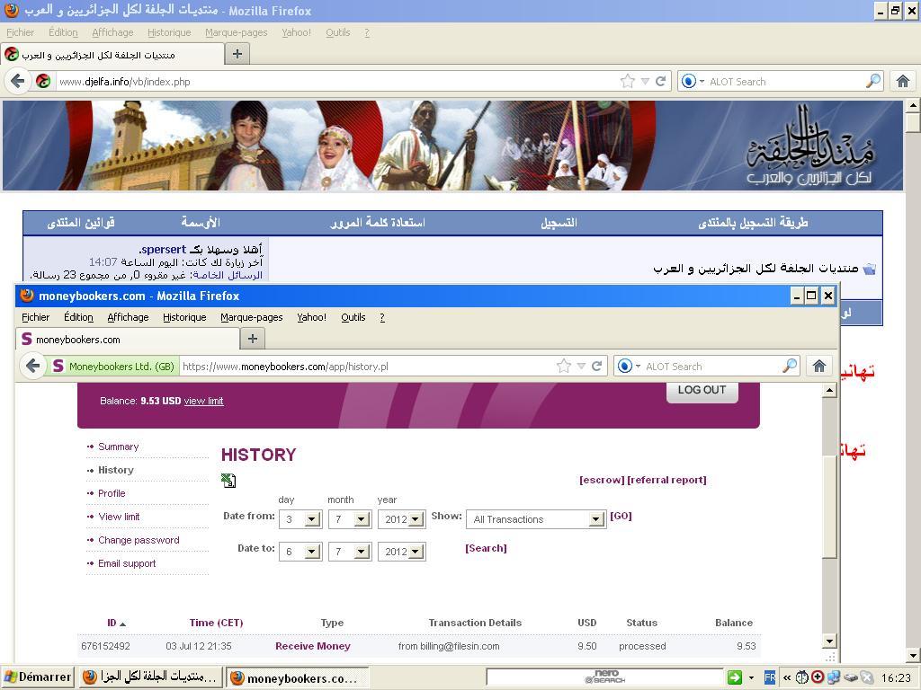The image size is (921, 690).
Task: Click moneybookers address bar URL field
Action: click(x=367, y=367)
